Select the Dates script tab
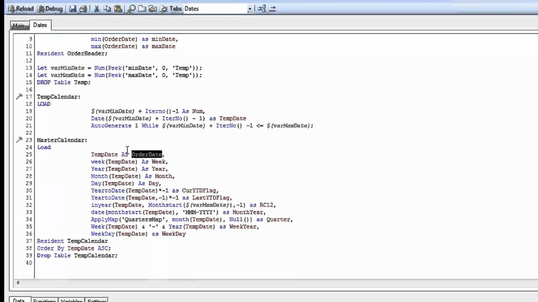Viewport: 538px width, 302px height. click(x=40, y=25)
